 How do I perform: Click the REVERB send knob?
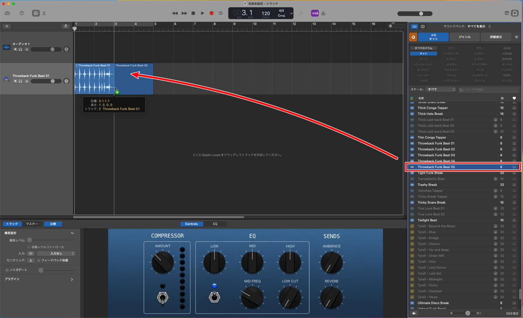point(331,297)
